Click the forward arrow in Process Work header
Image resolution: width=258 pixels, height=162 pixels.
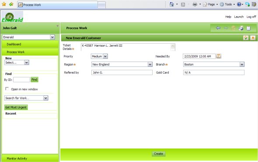(226, 28)
